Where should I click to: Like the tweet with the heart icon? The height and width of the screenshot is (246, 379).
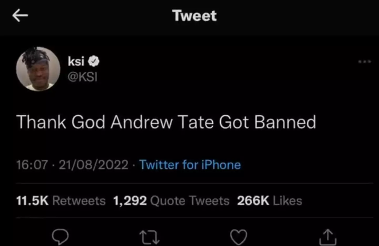pos(238,237)
